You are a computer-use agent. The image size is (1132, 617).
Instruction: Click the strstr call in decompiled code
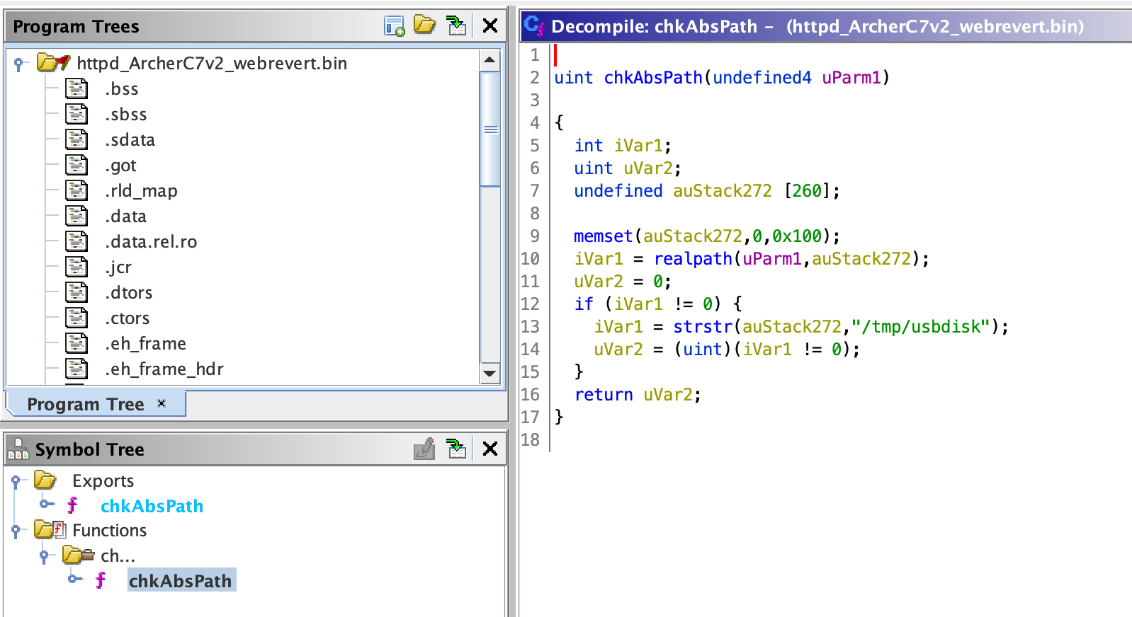pos(703,326)
